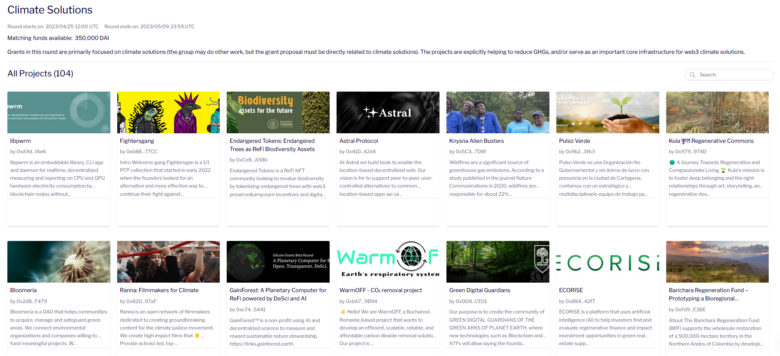Open the Astral logo banner
The width and height of the screenshot is (780, 356).
point(388,112)
